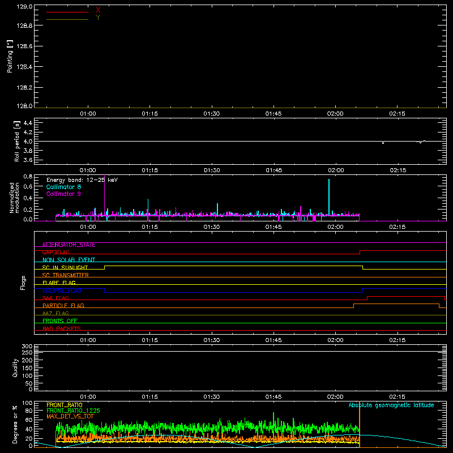Click the 'FRONTS_OFF' green flag label
Screen dimensions: 453x453
point(60,321)
